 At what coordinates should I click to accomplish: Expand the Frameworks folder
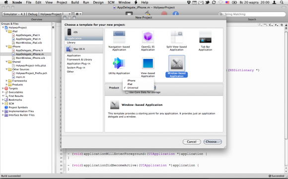(6, 81)
